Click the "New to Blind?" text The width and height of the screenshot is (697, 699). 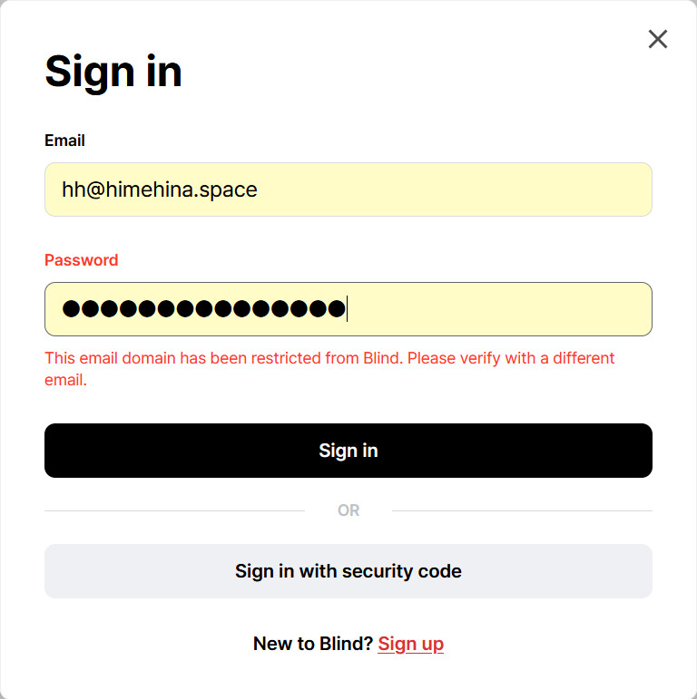[x=312, y=644]
